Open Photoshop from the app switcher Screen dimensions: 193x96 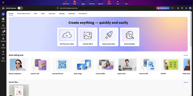coord(92,2)
